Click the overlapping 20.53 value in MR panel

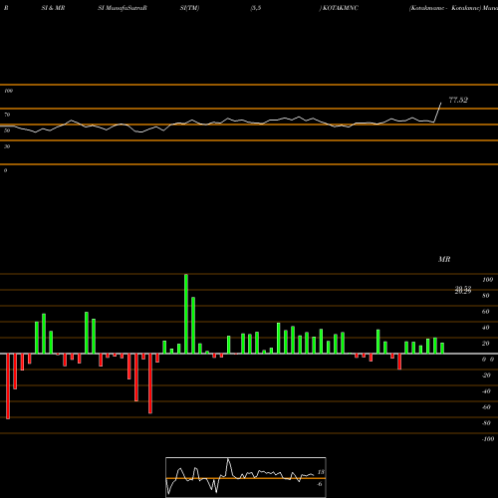(463, 290)
